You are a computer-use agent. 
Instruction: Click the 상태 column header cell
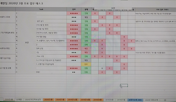click(86, 9)
